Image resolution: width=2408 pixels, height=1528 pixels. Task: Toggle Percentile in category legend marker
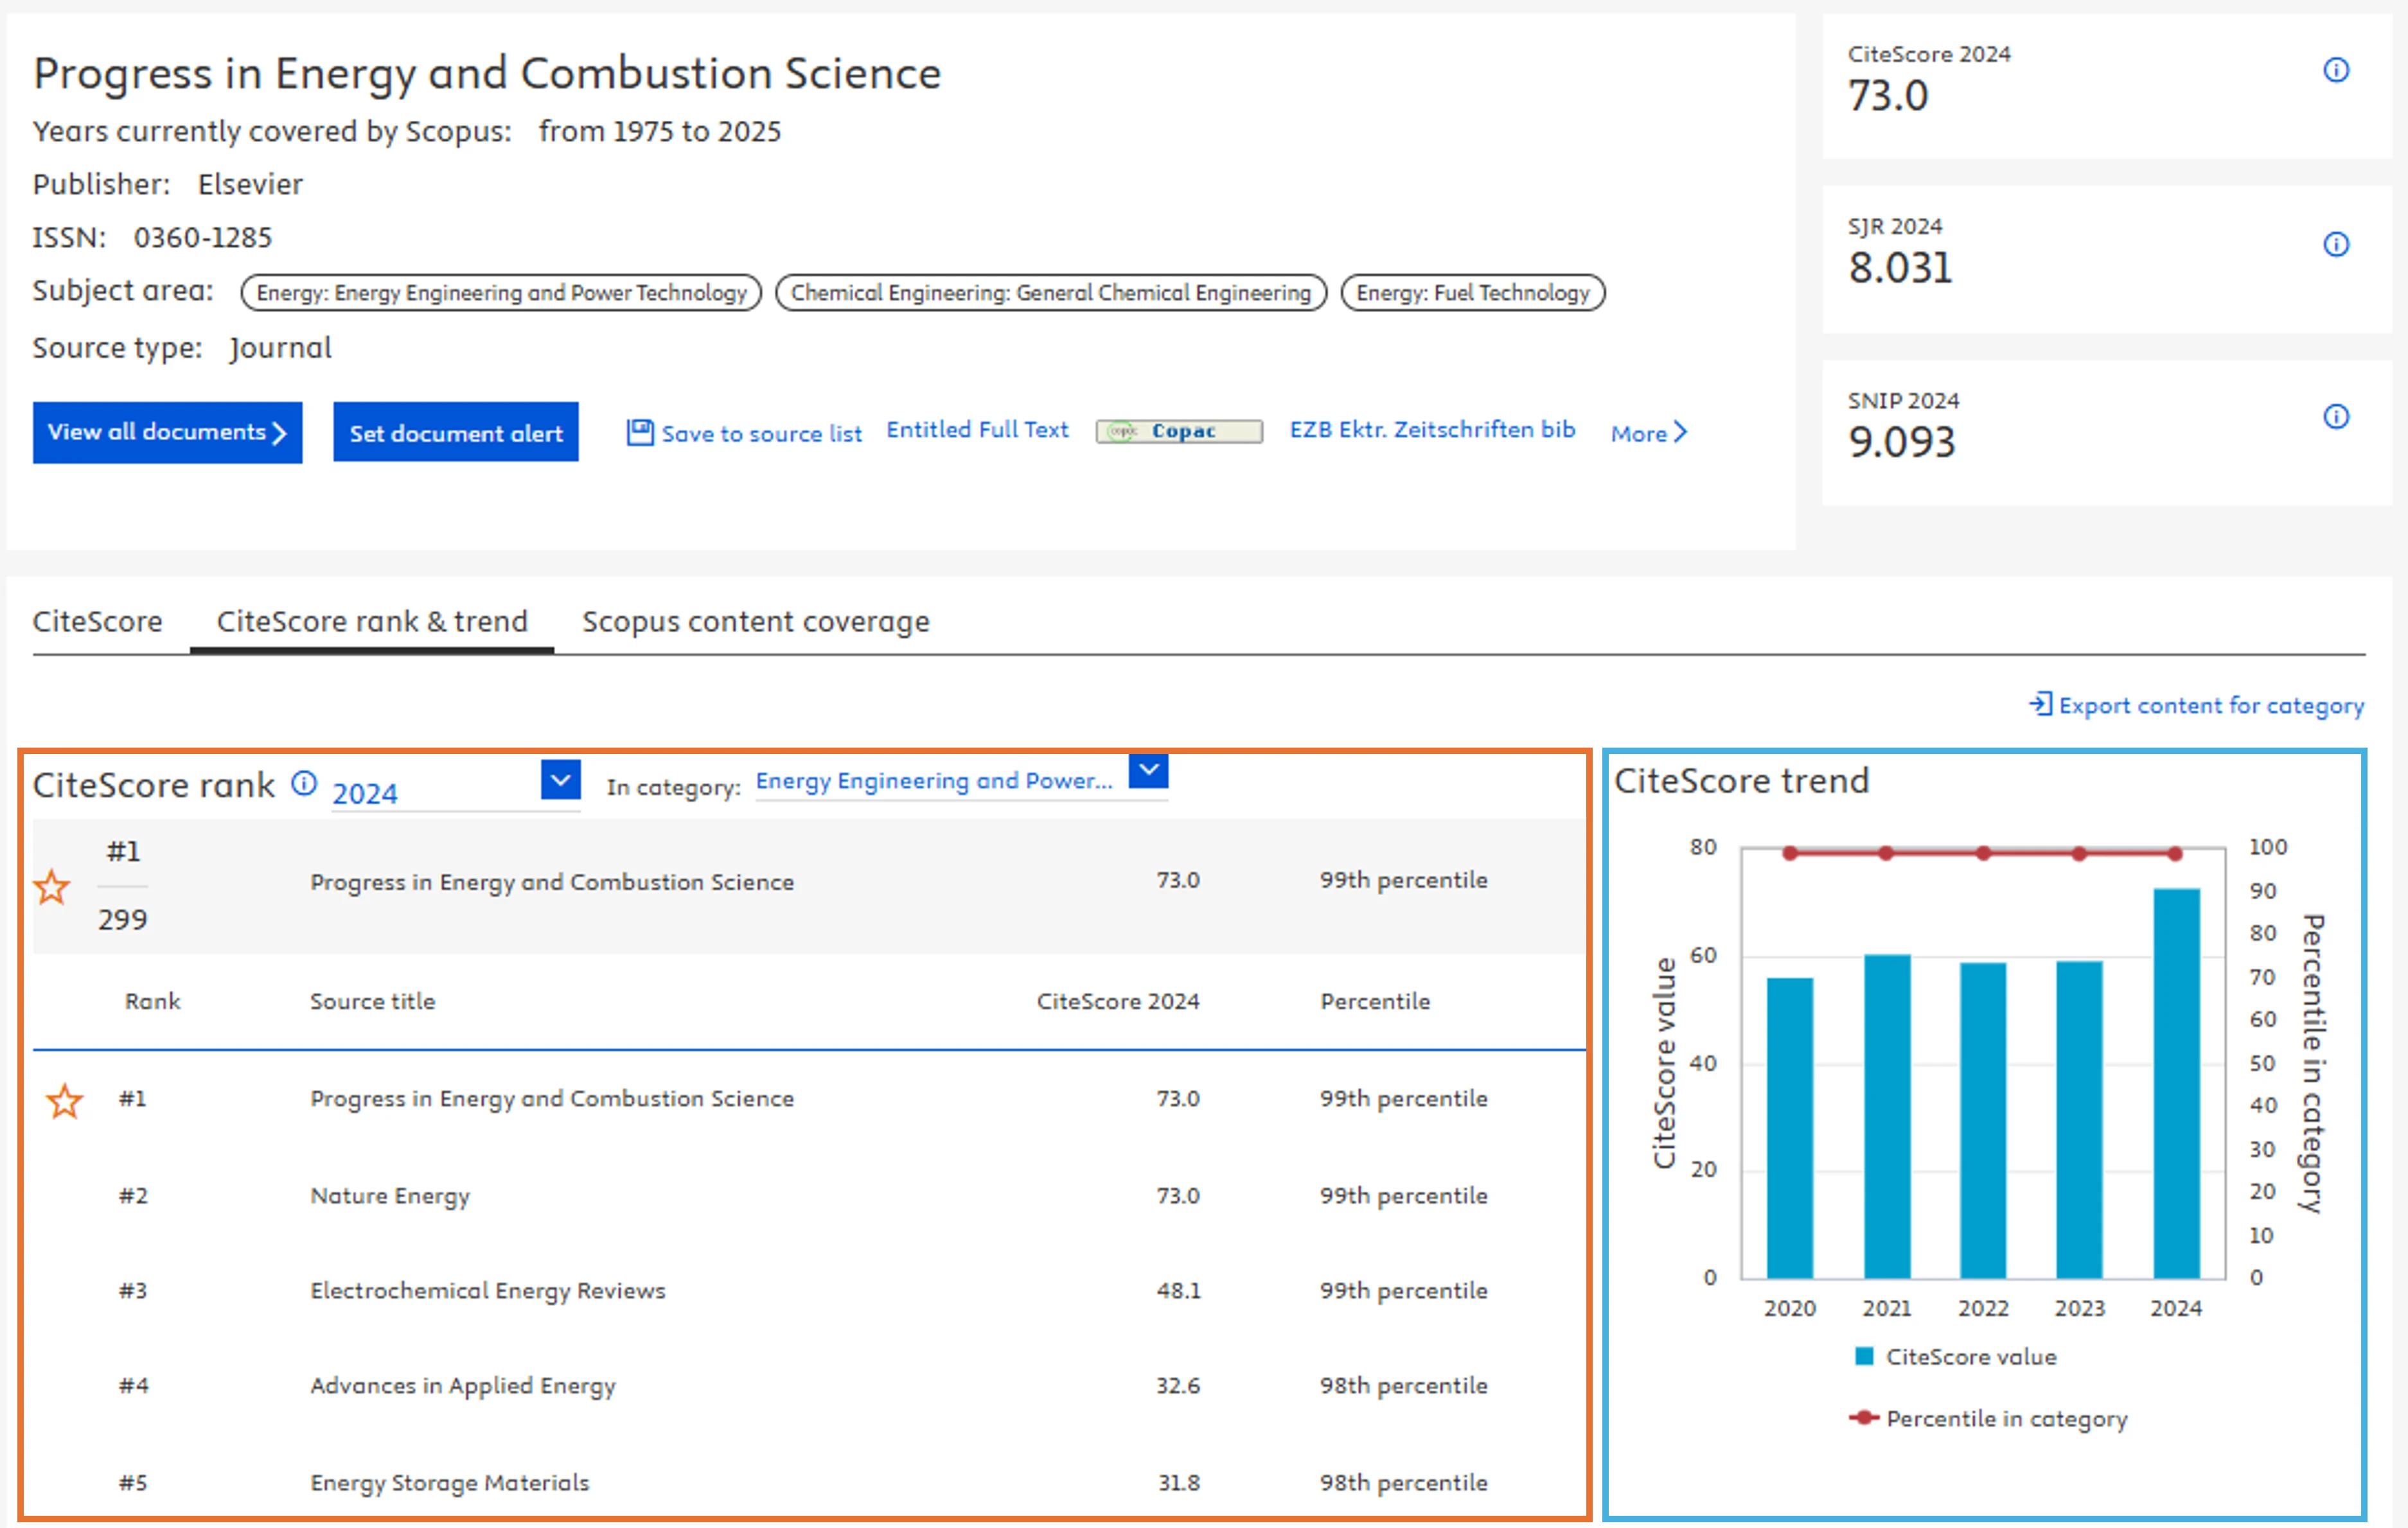click(x=1864, y=1417)
